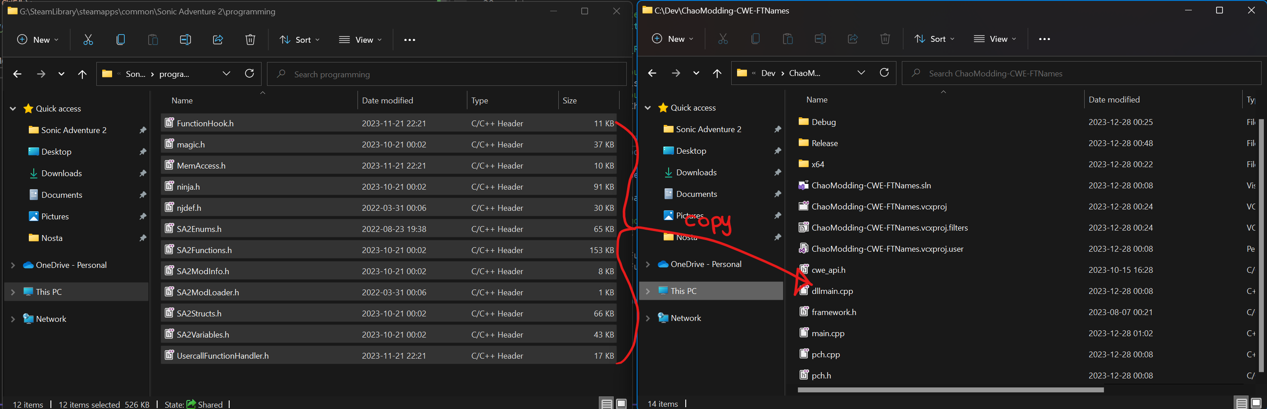This screenshot has width=1267, height=409.
Task: Select Debug folder in ChaoModding window
Action: coord(824,122)
